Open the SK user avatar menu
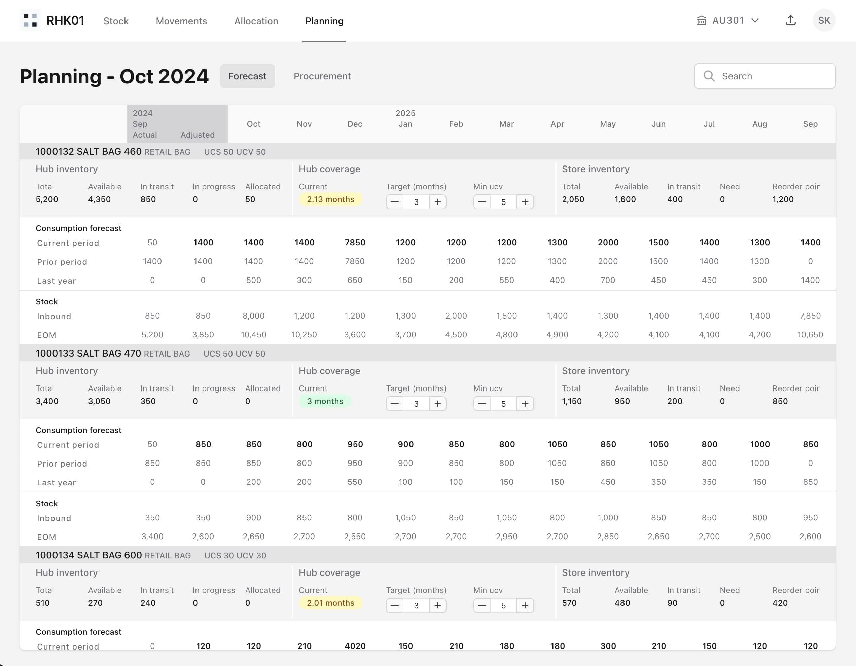 824,21
